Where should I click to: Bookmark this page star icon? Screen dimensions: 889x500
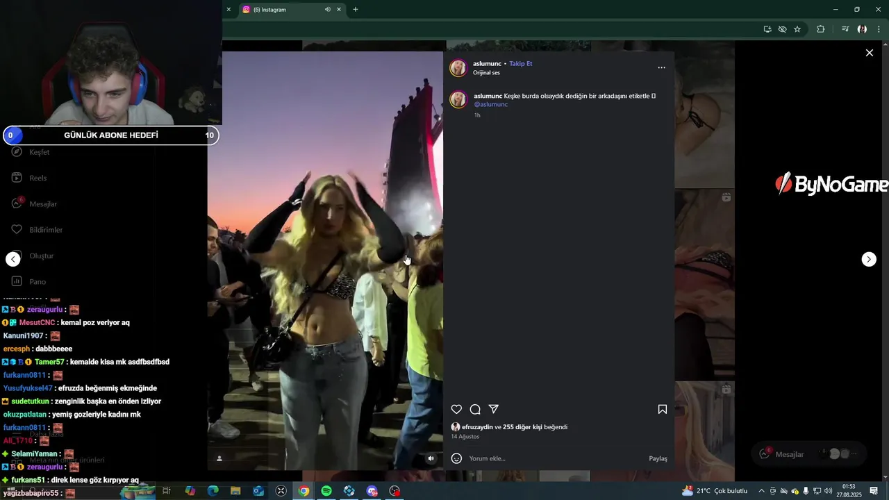(x=797, y=29)
